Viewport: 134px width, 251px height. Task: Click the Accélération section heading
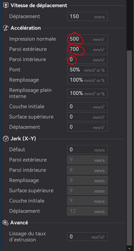pyautogui.click(x=26, y=28)
